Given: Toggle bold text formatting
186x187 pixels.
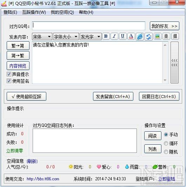Looking at the screenshot, I should pyautogui.click(x=106, y=36).
